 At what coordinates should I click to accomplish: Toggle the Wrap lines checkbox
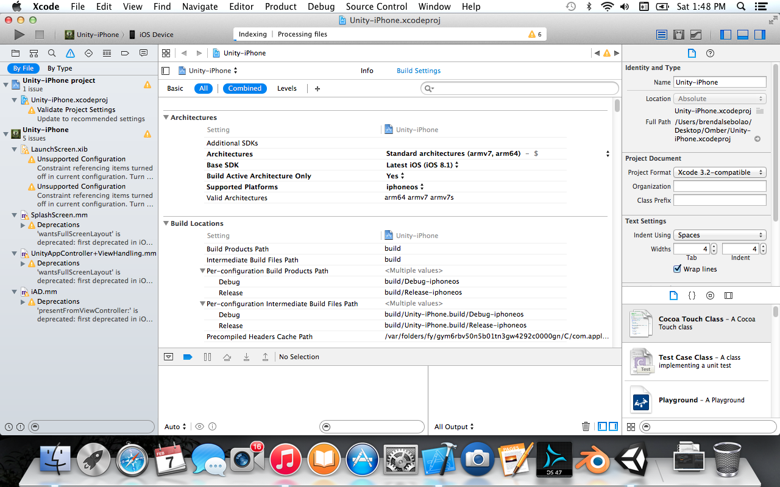tap(677, 269)
